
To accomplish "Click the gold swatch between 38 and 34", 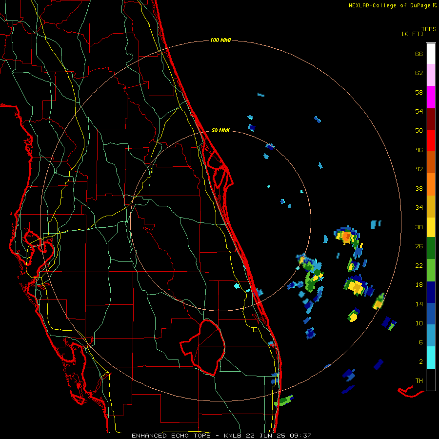I will tap(431, 206).
